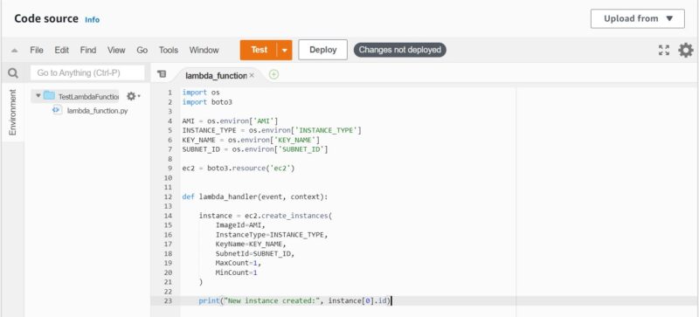This screenshot has height=317, width=699.
Task: Click 'MaxCount=1,' code line
Action: (238, 263)
